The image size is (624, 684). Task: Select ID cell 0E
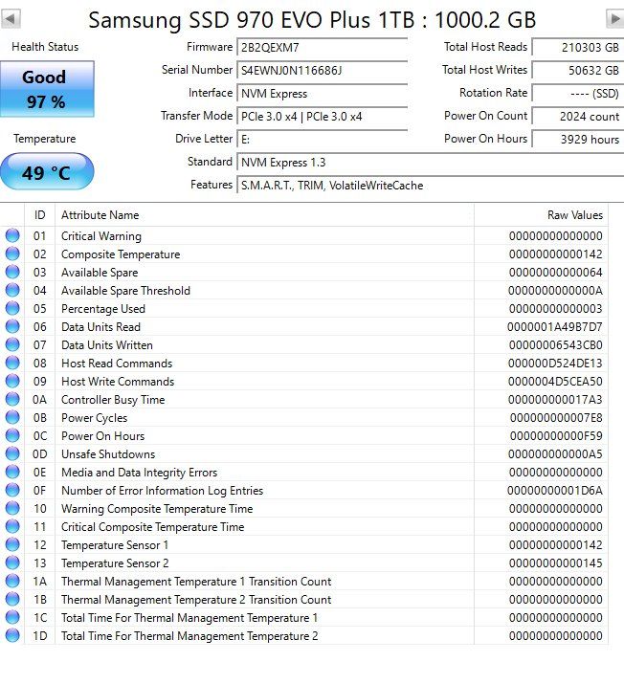[39, 473]
